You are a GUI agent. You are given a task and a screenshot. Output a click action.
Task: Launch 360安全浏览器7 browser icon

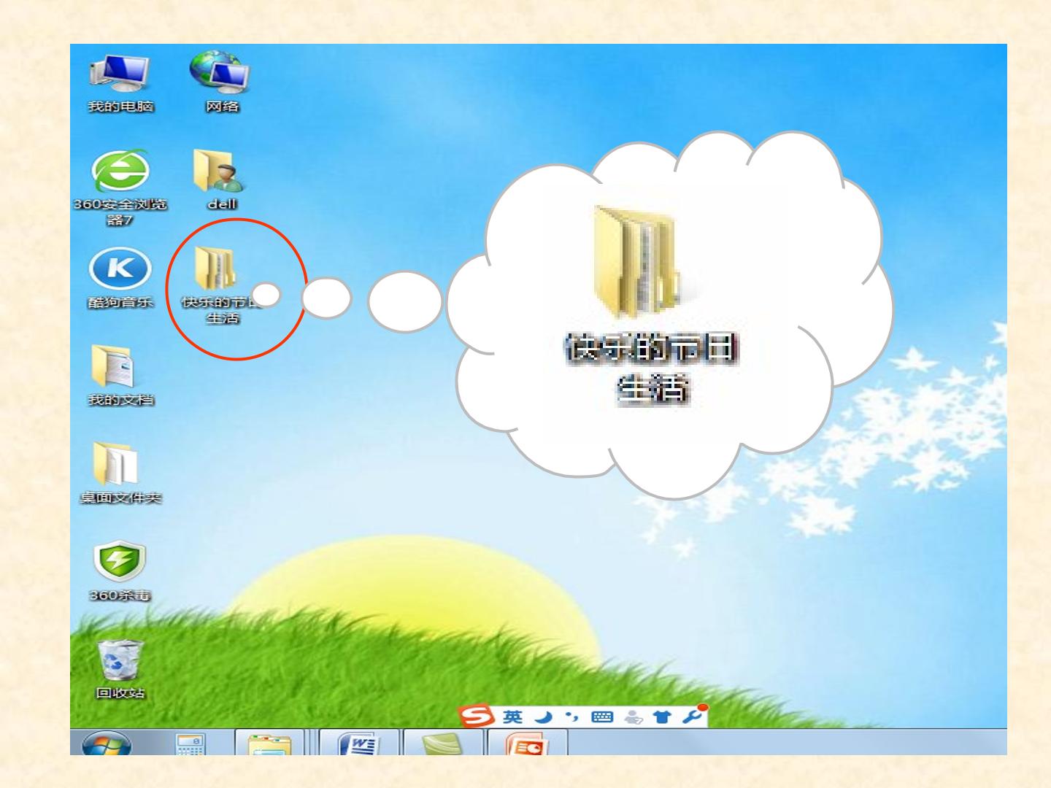120,188
